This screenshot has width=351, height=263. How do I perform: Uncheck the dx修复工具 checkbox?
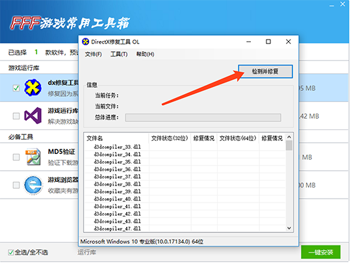[x=16, y=88]
